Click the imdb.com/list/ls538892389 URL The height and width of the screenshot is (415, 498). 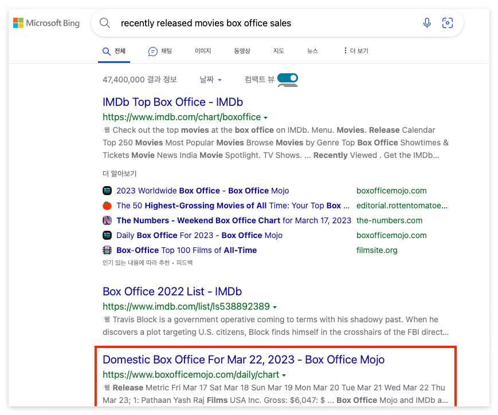tap(186, 306)
